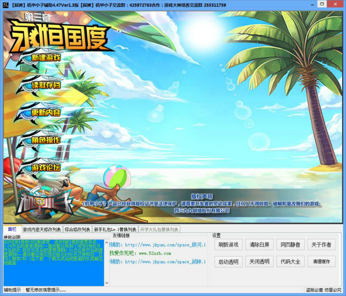Click the 清除白屏 button
The width and height of the screenshot is (346, 296).
[259, 245]
